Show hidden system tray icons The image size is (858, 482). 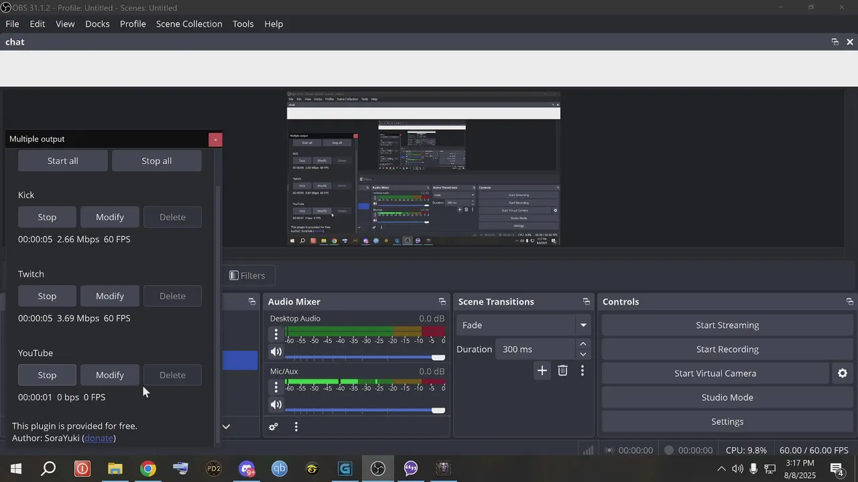(x=721, y=469)
